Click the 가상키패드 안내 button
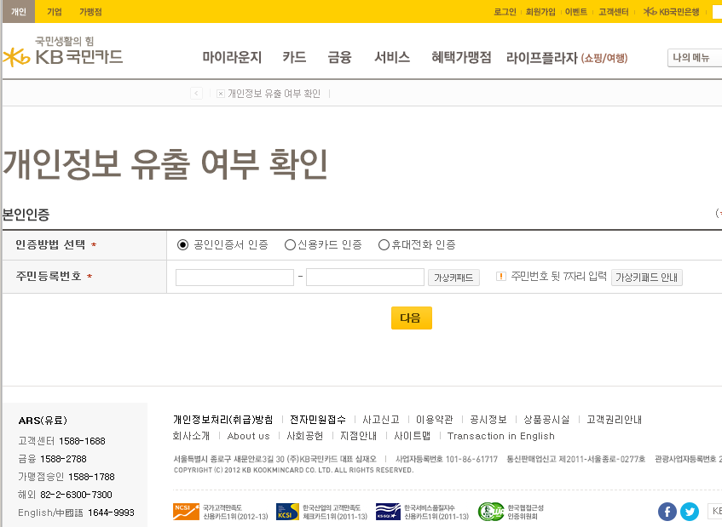Viewport: 722px width, 527px height. click(x=646, y=278)
